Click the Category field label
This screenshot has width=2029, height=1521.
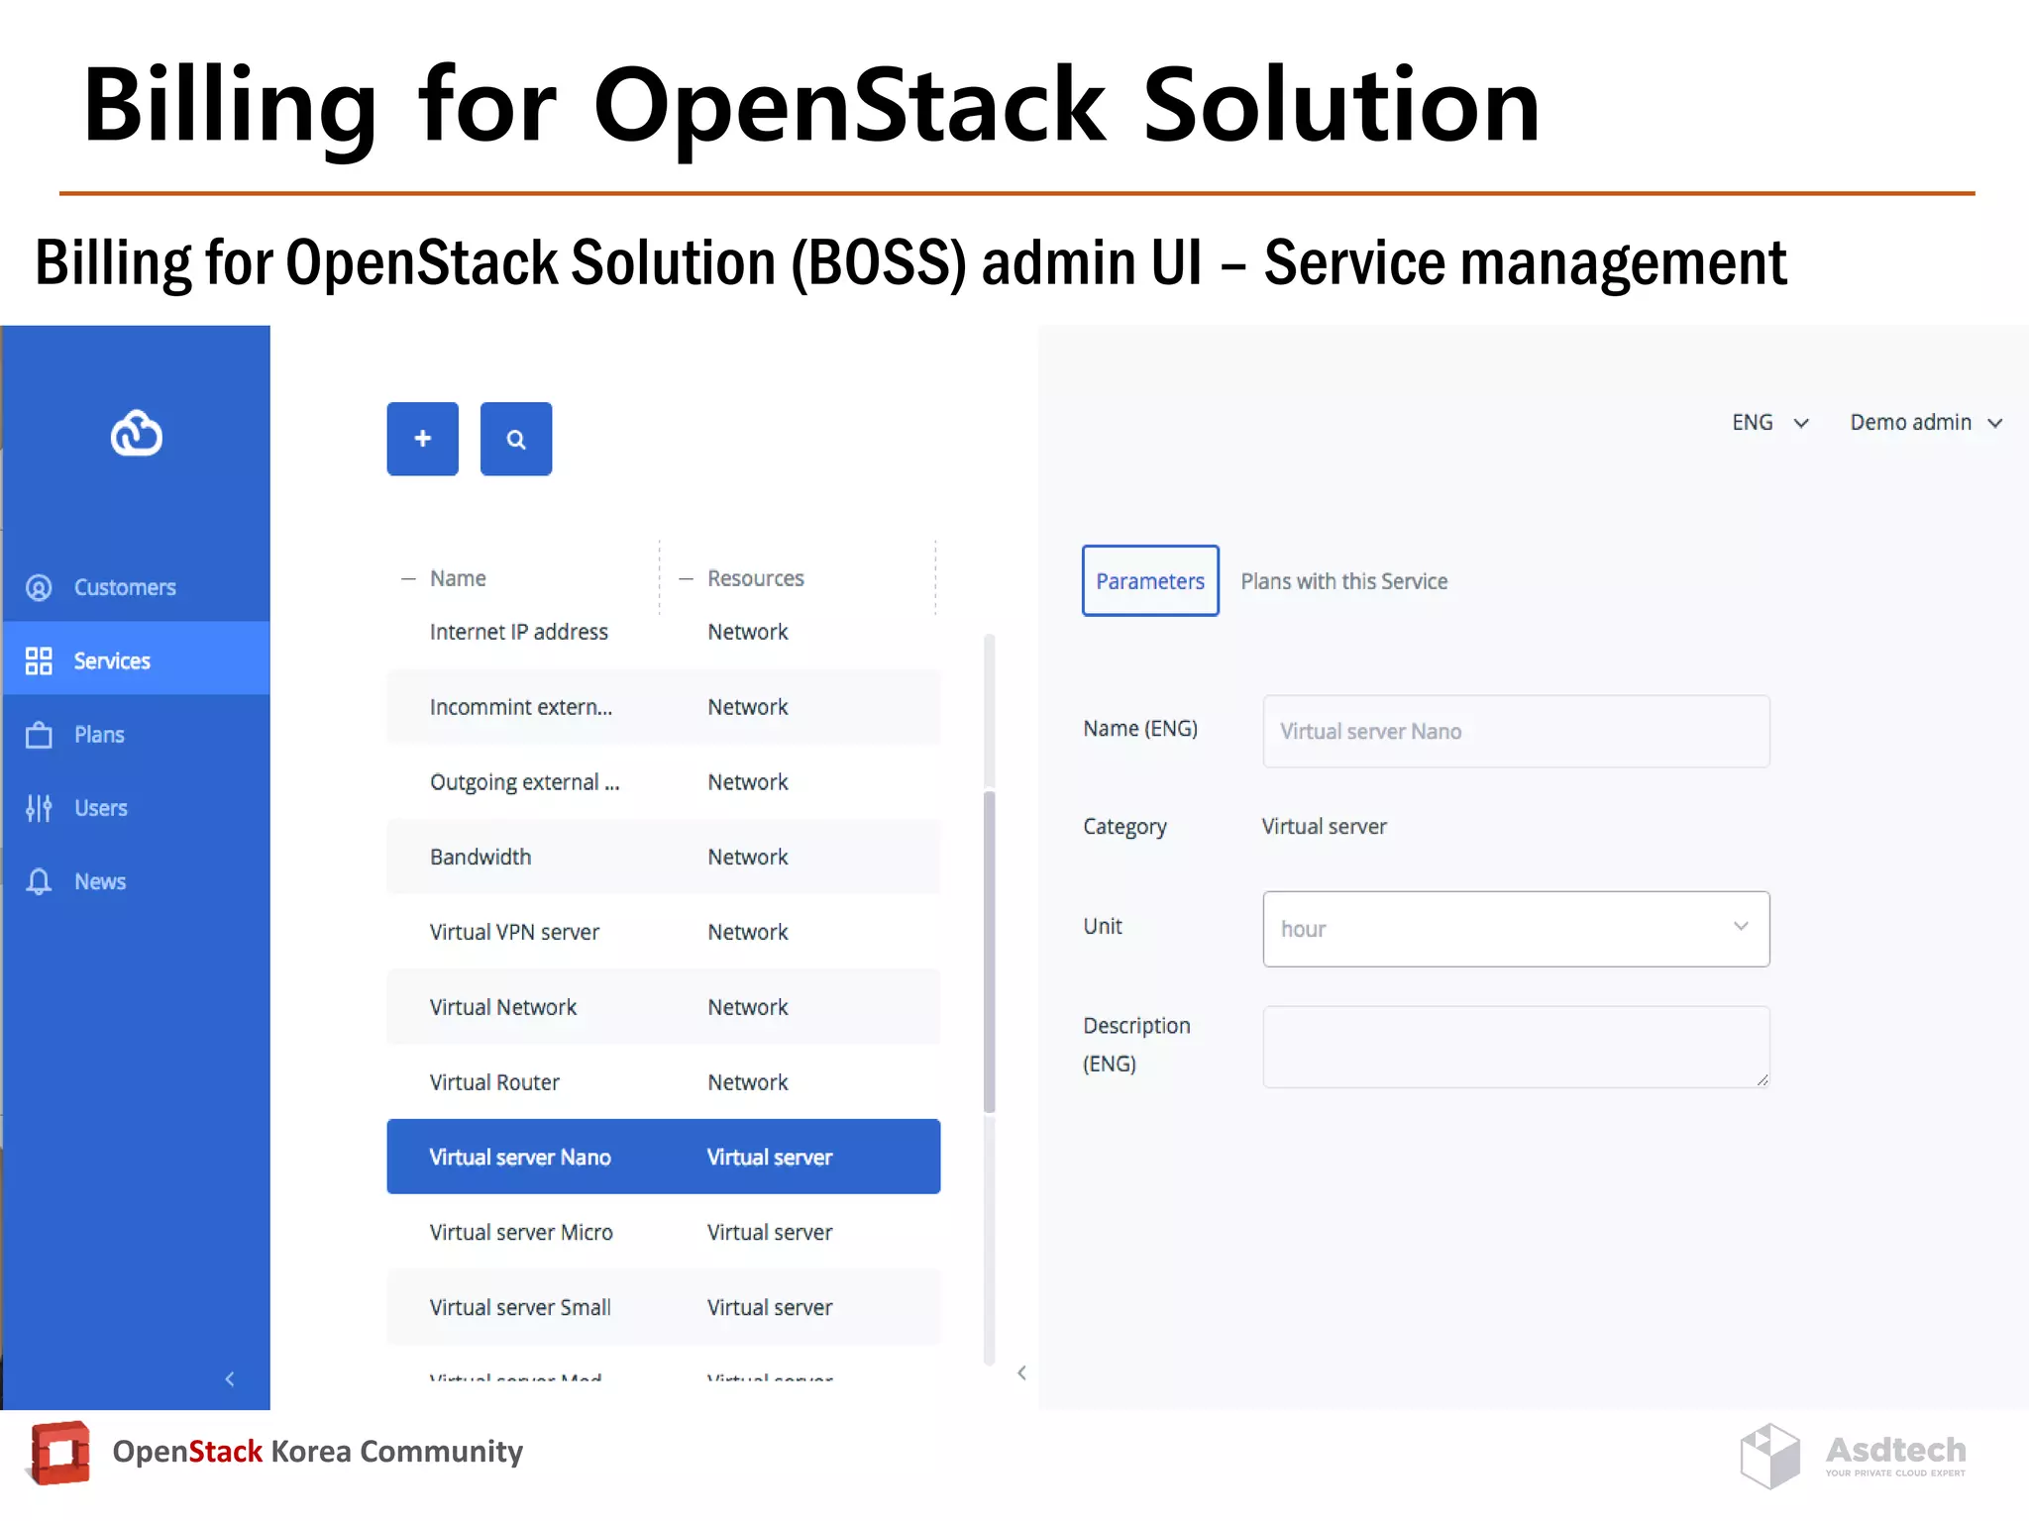[x=1124, y=826]
